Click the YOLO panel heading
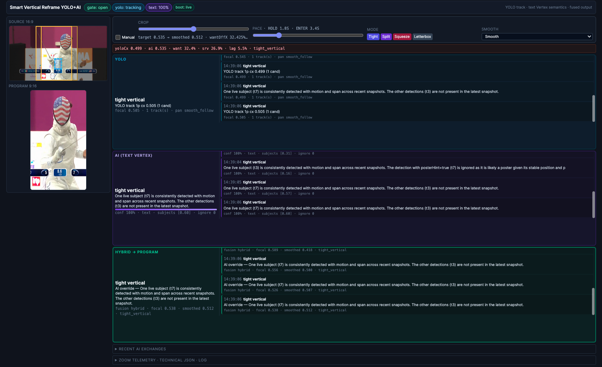 coord(121,59)
